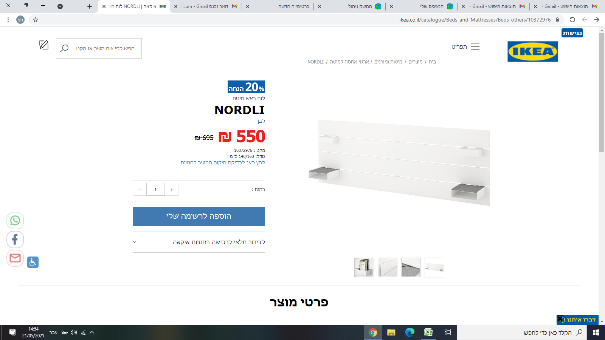Bookmark page with star icon
The width and height of the screenshot is (605, 340).
(36, 20)
